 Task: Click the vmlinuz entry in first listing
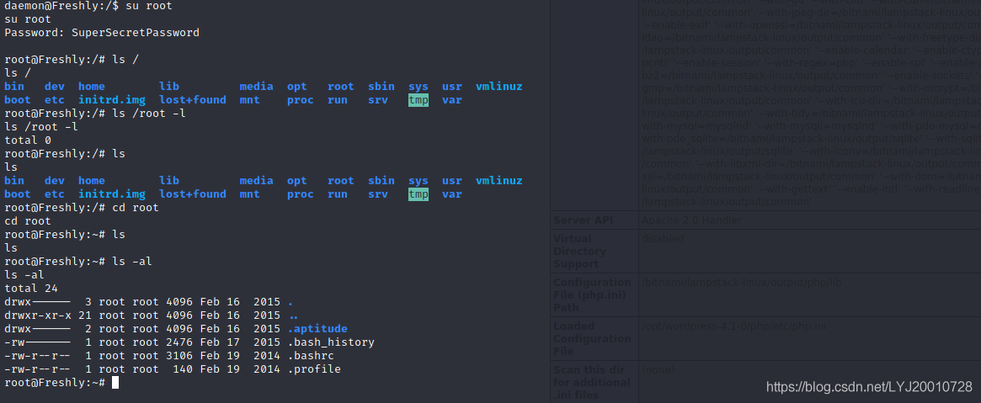(x=498, y=87)
